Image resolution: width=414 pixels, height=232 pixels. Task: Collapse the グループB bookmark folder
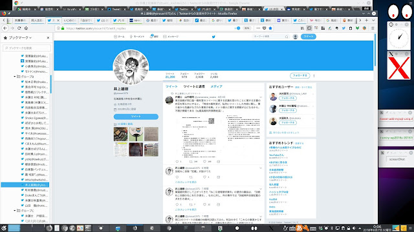[x=15, y=77]
